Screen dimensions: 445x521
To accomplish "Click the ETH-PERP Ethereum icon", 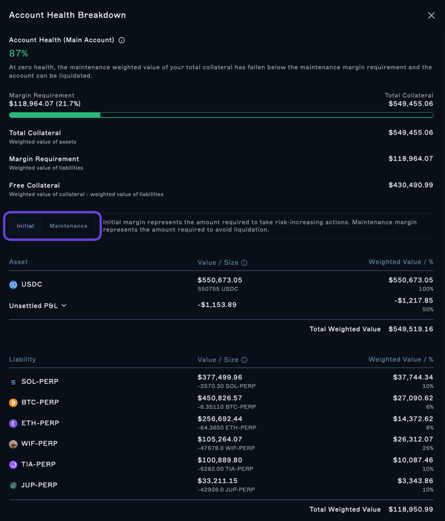I will (x=13, y=424).
